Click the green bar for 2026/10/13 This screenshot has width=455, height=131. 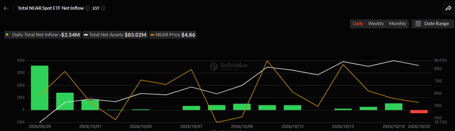click(x=292, y=108)
